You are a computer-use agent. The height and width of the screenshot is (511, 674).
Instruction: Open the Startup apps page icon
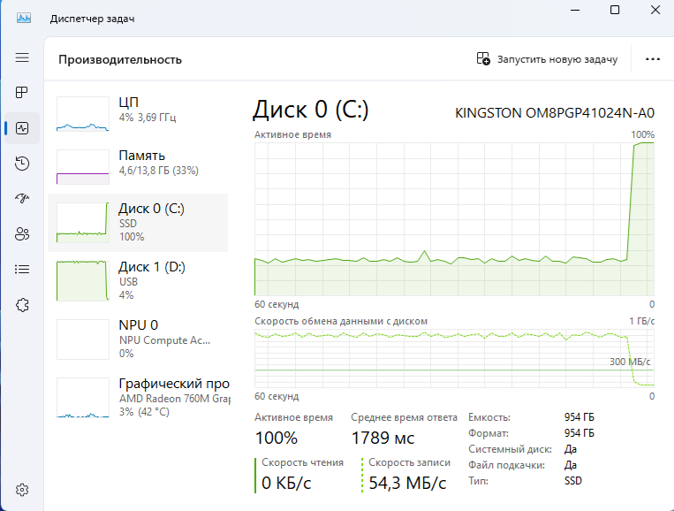click(x=22, y=199)
